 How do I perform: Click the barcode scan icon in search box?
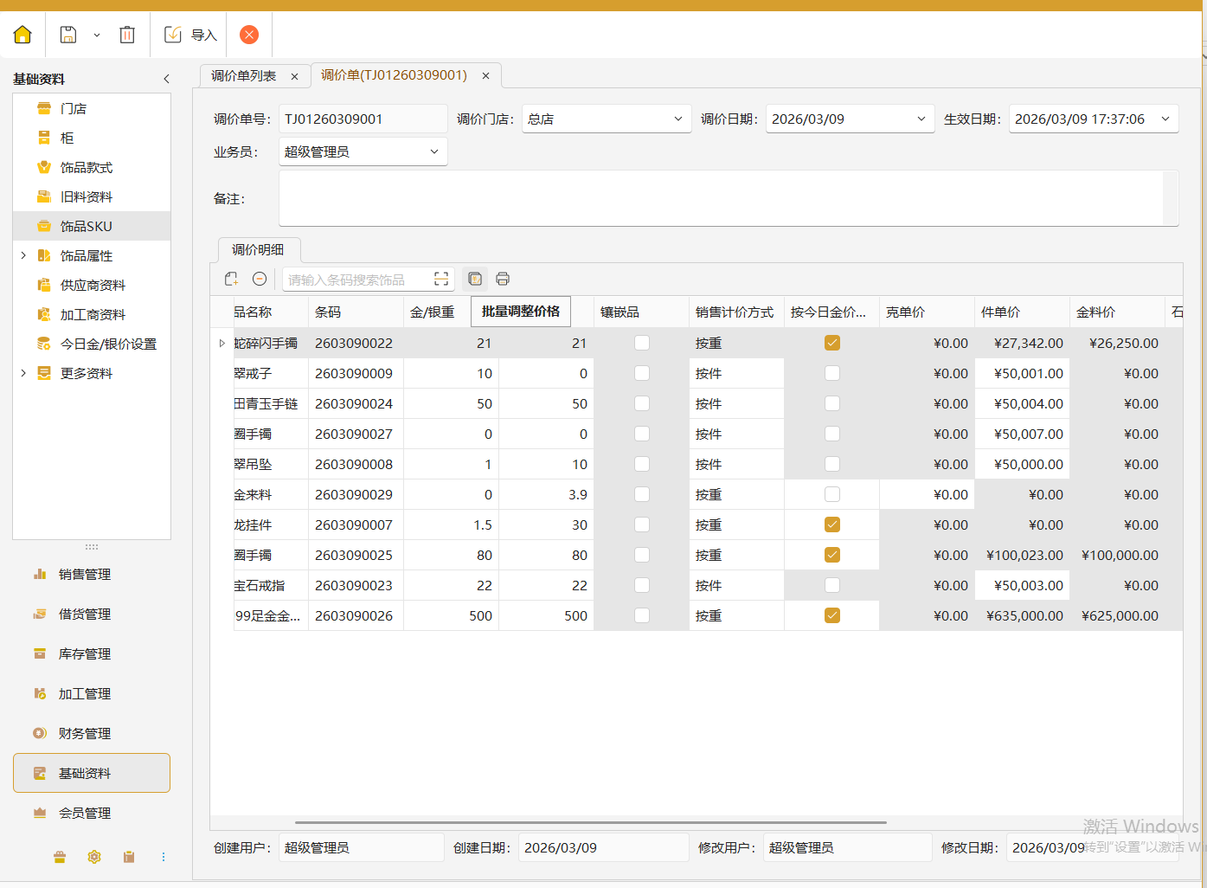click(x=441, y=278)
